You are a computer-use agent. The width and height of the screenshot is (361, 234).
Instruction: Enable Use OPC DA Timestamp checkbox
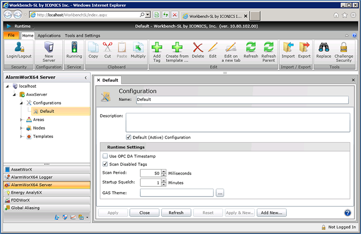pyautogui.click(x=105, y=156)
